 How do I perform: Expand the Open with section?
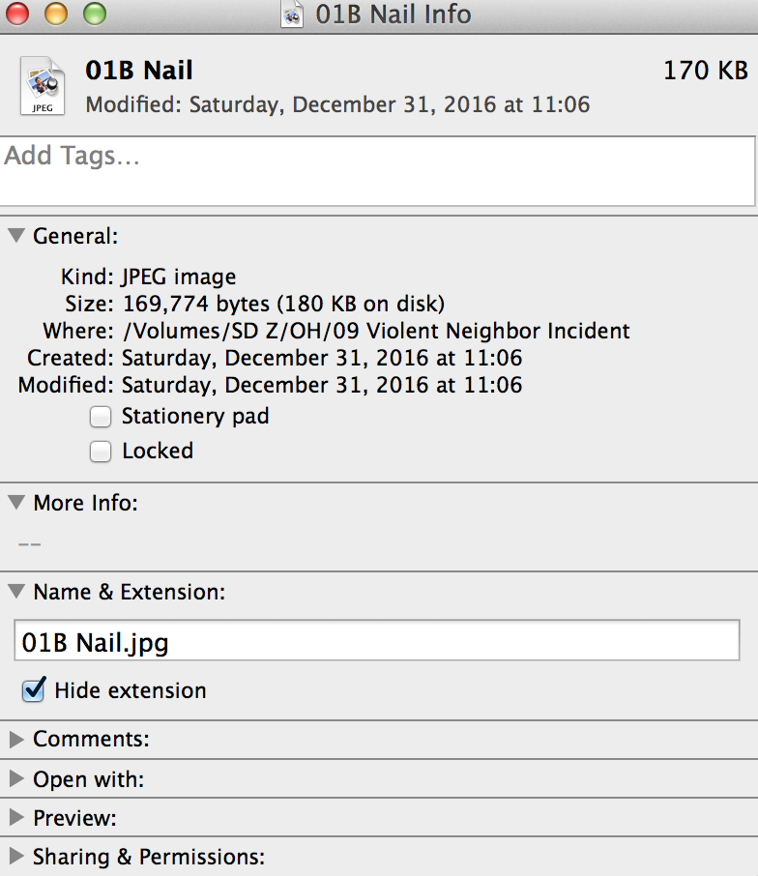pos(16,778)
